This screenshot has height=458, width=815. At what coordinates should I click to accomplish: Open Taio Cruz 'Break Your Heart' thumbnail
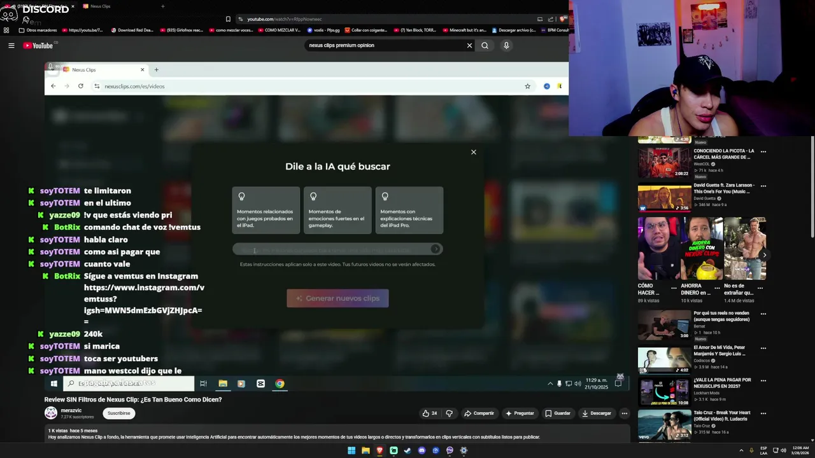(x=664, y=425)
